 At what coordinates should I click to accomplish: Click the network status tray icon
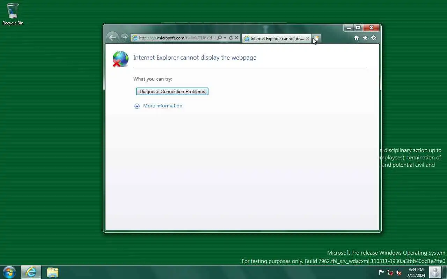pos(390,272)
